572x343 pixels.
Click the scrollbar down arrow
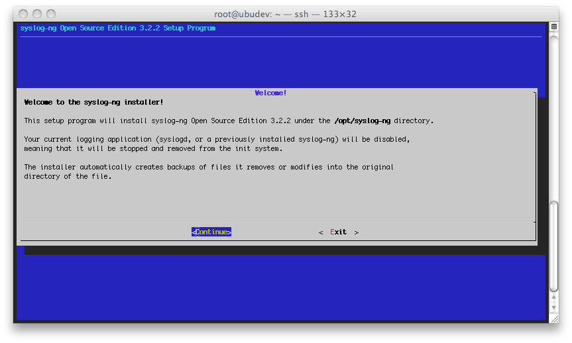(x=553, y=308)
